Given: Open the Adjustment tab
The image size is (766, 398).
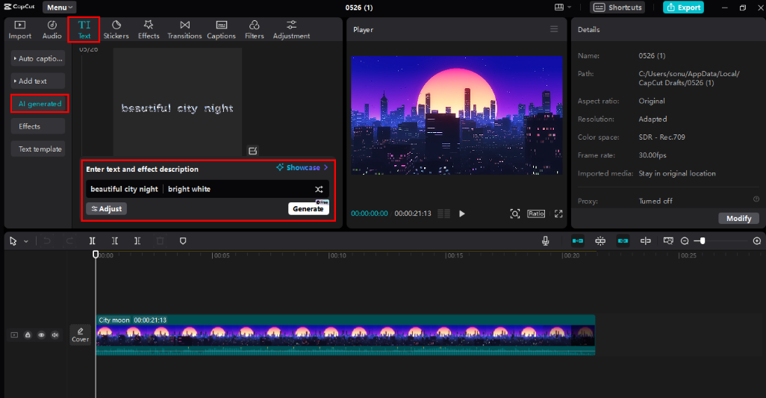Looking at the screenshot, I should pos(291,30).
